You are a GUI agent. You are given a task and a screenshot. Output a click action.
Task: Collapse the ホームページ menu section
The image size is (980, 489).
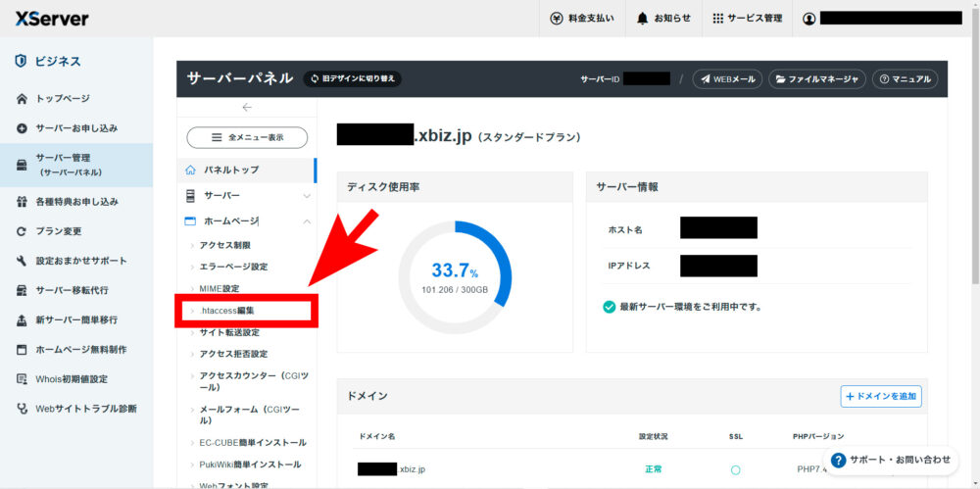coord(247,220)
